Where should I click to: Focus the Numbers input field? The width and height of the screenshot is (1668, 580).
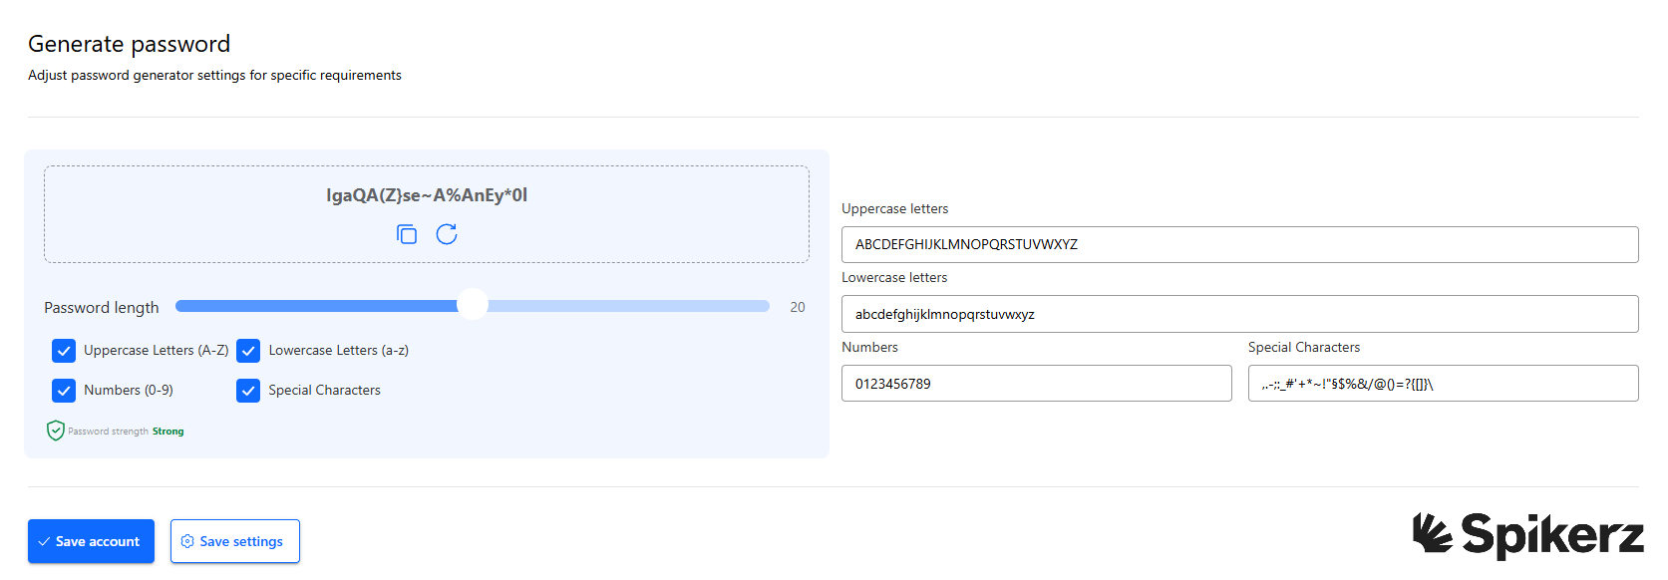click(1036, 384)
